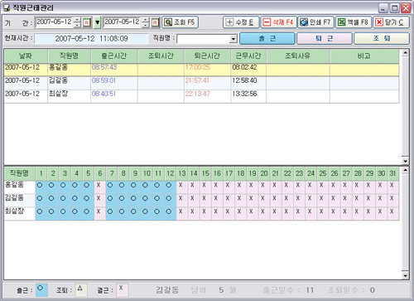Click the blue 출근 legend swatch
Image resolution: width=414 pixels, height=301 pixels.
coord(41,290)
